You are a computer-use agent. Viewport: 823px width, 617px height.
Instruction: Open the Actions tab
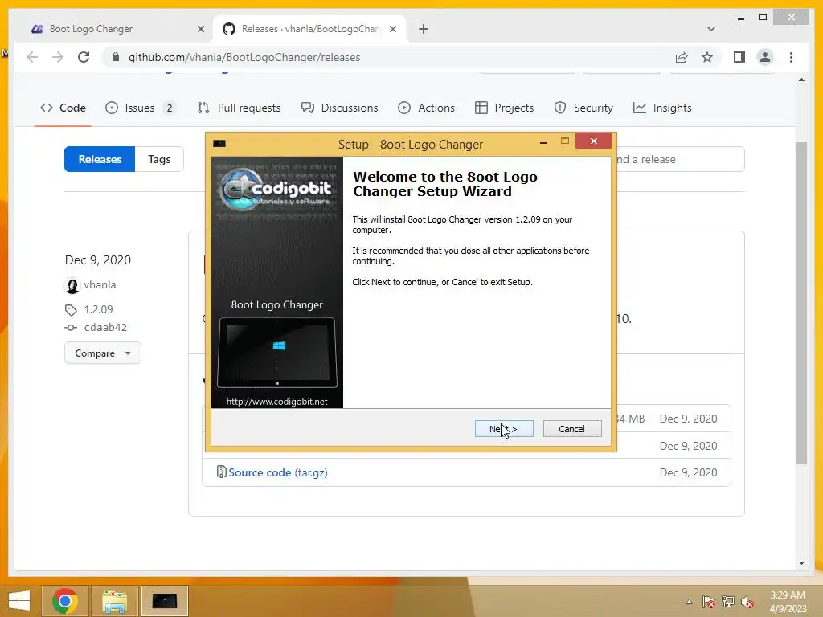[426, 108]
